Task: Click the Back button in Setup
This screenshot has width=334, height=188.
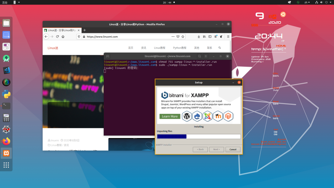Action: pos(200,149)
